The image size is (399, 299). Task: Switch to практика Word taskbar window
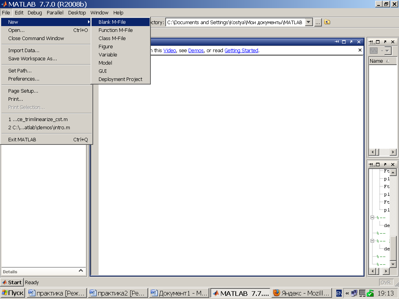(56, 293)
